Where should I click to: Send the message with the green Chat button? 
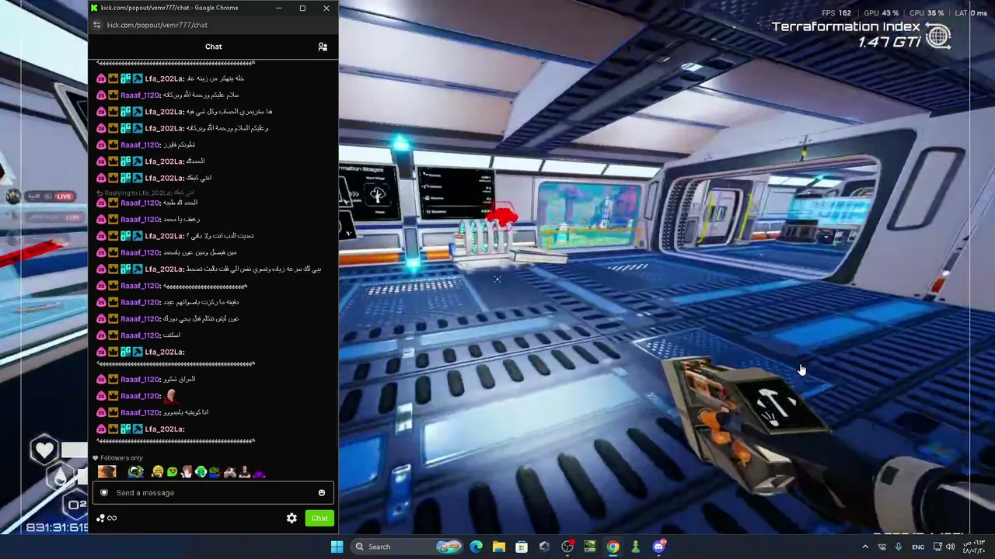click(x=319, y=519)
